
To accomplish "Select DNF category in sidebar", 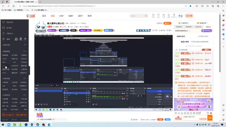I will (x=15, y=62).
